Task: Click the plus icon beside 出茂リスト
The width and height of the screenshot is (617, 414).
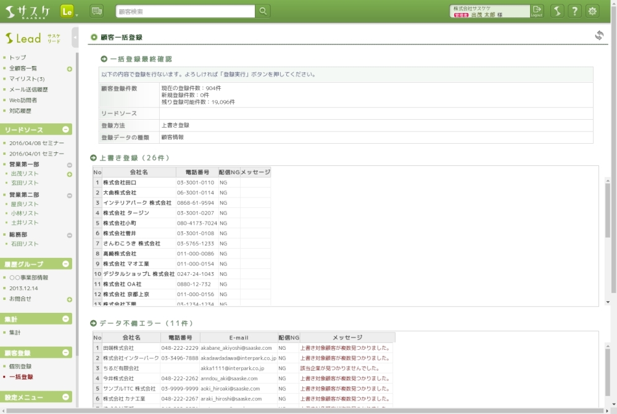Action: 70,175
